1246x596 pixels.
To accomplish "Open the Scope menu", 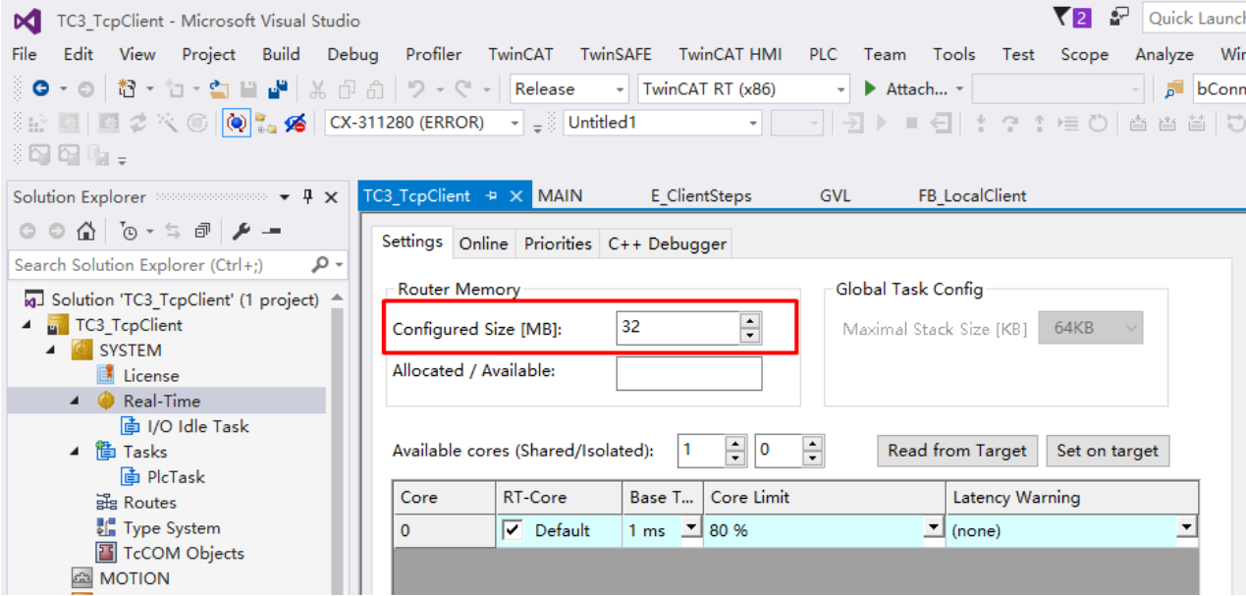I will click(1084, 55).
